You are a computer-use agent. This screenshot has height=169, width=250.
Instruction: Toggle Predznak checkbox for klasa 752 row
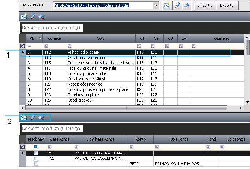coord(36,158)
